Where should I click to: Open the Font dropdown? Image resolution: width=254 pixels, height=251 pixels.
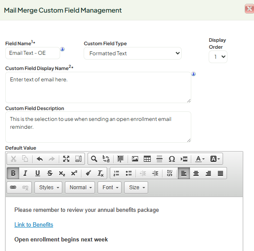pyautogui.click(x=109, y=187)
